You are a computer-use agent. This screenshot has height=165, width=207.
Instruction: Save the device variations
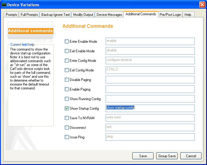[143, 156]
